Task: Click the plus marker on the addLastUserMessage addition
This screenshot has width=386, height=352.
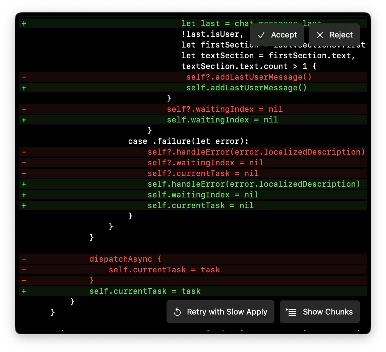Action: click(x=23, y=87)
